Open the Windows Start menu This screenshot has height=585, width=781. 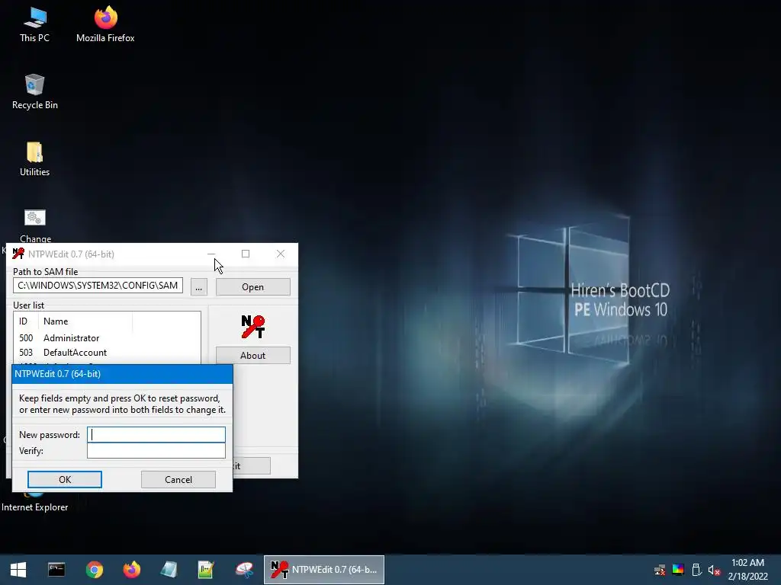tap(18, 570)
